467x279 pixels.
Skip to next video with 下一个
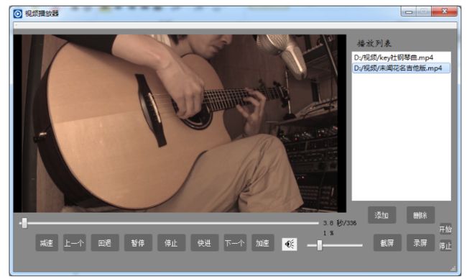[235, 243]
